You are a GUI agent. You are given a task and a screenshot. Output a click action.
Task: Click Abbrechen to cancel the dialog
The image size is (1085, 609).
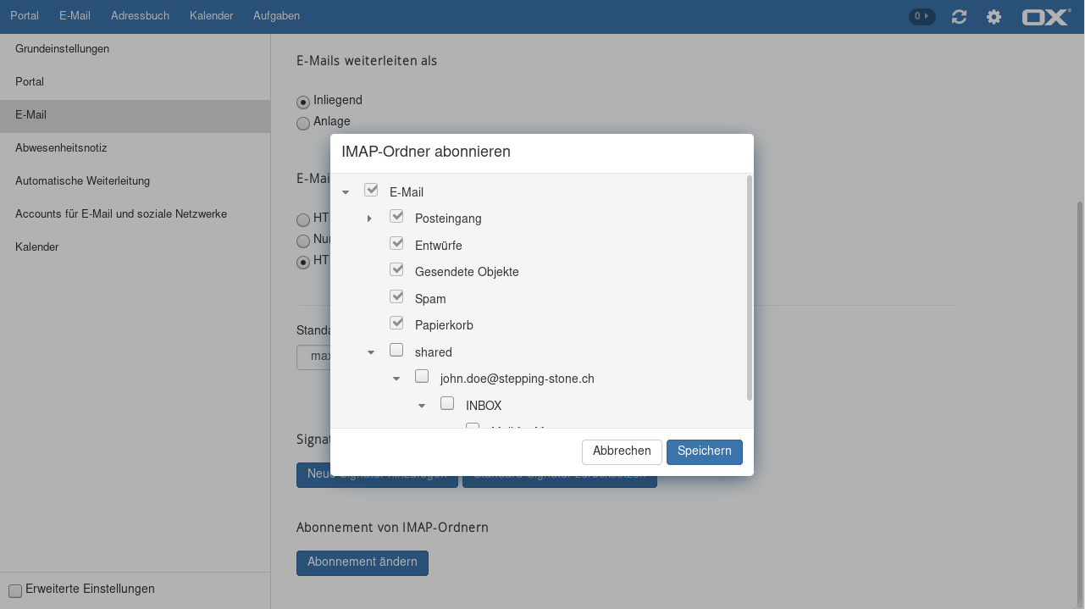[x=622, y=451]
